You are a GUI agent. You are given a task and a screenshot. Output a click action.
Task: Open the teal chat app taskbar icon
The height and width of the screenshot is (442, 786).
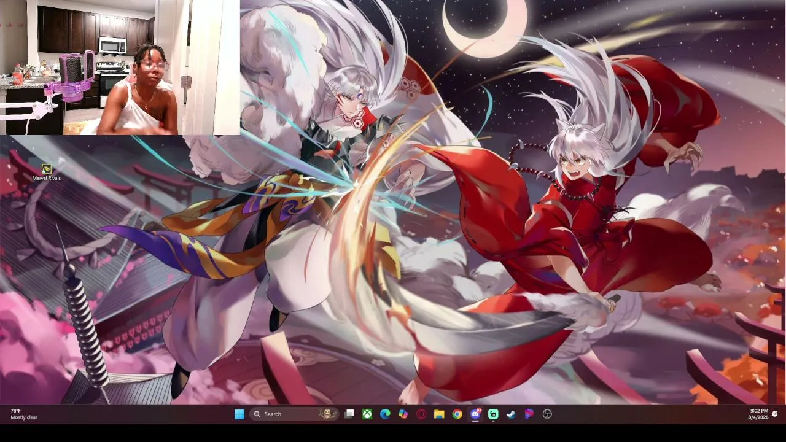click(x=493, y=414)
